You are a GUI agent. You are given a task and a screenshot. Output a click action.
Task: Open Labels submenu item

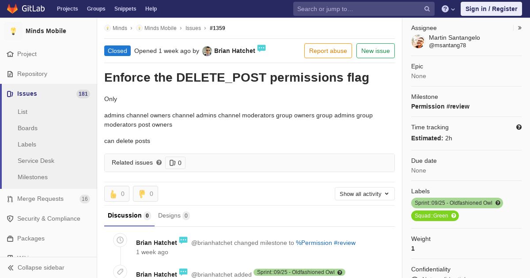point(27,144)
